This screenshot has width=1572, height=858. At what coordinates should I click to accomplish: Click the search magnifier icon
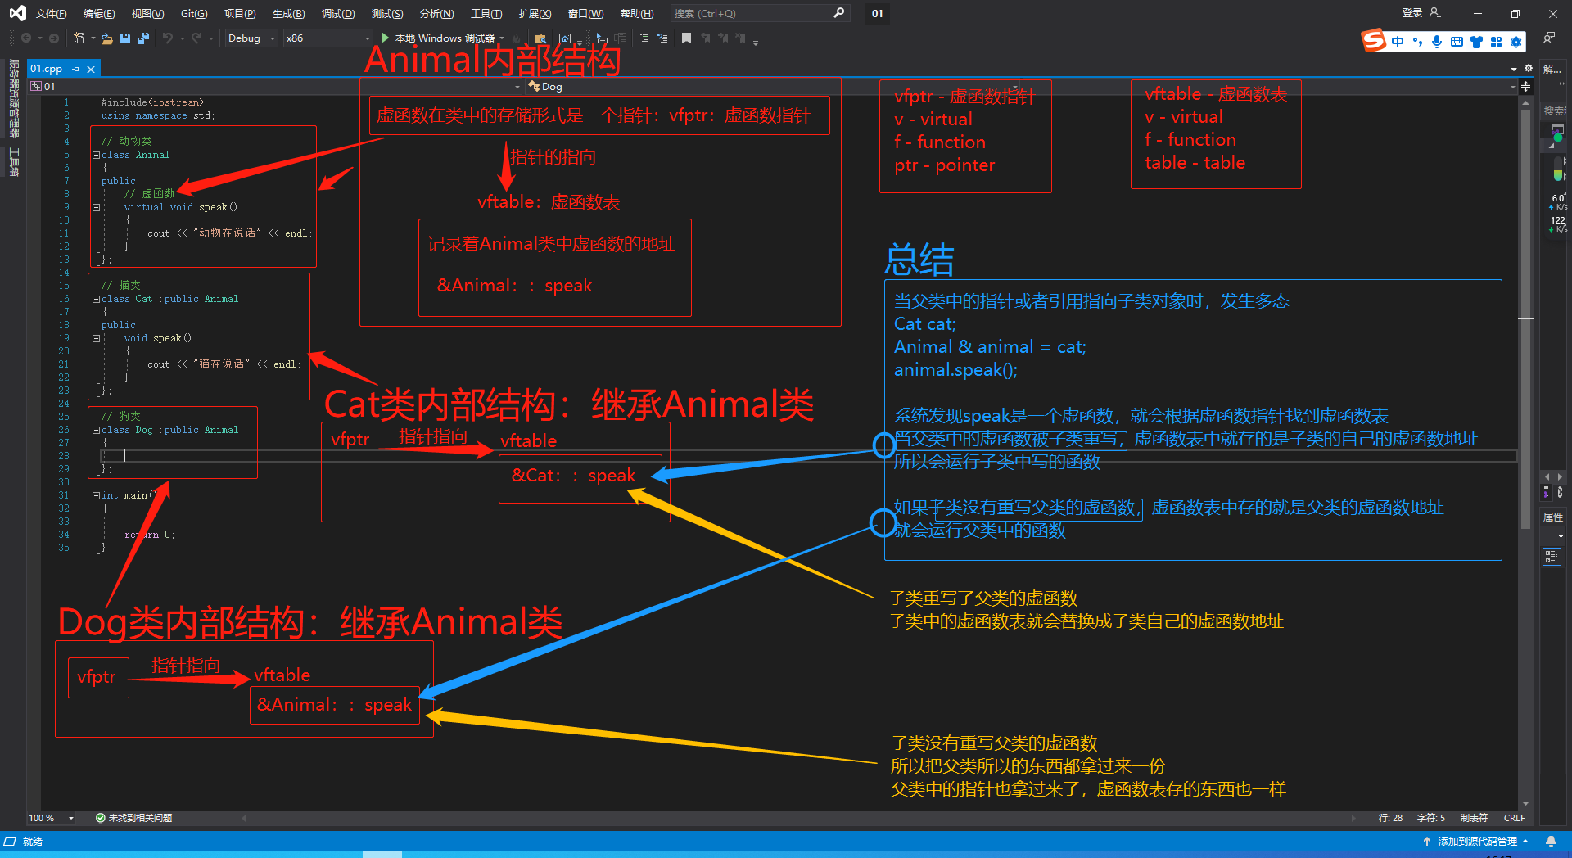(838, 13)
